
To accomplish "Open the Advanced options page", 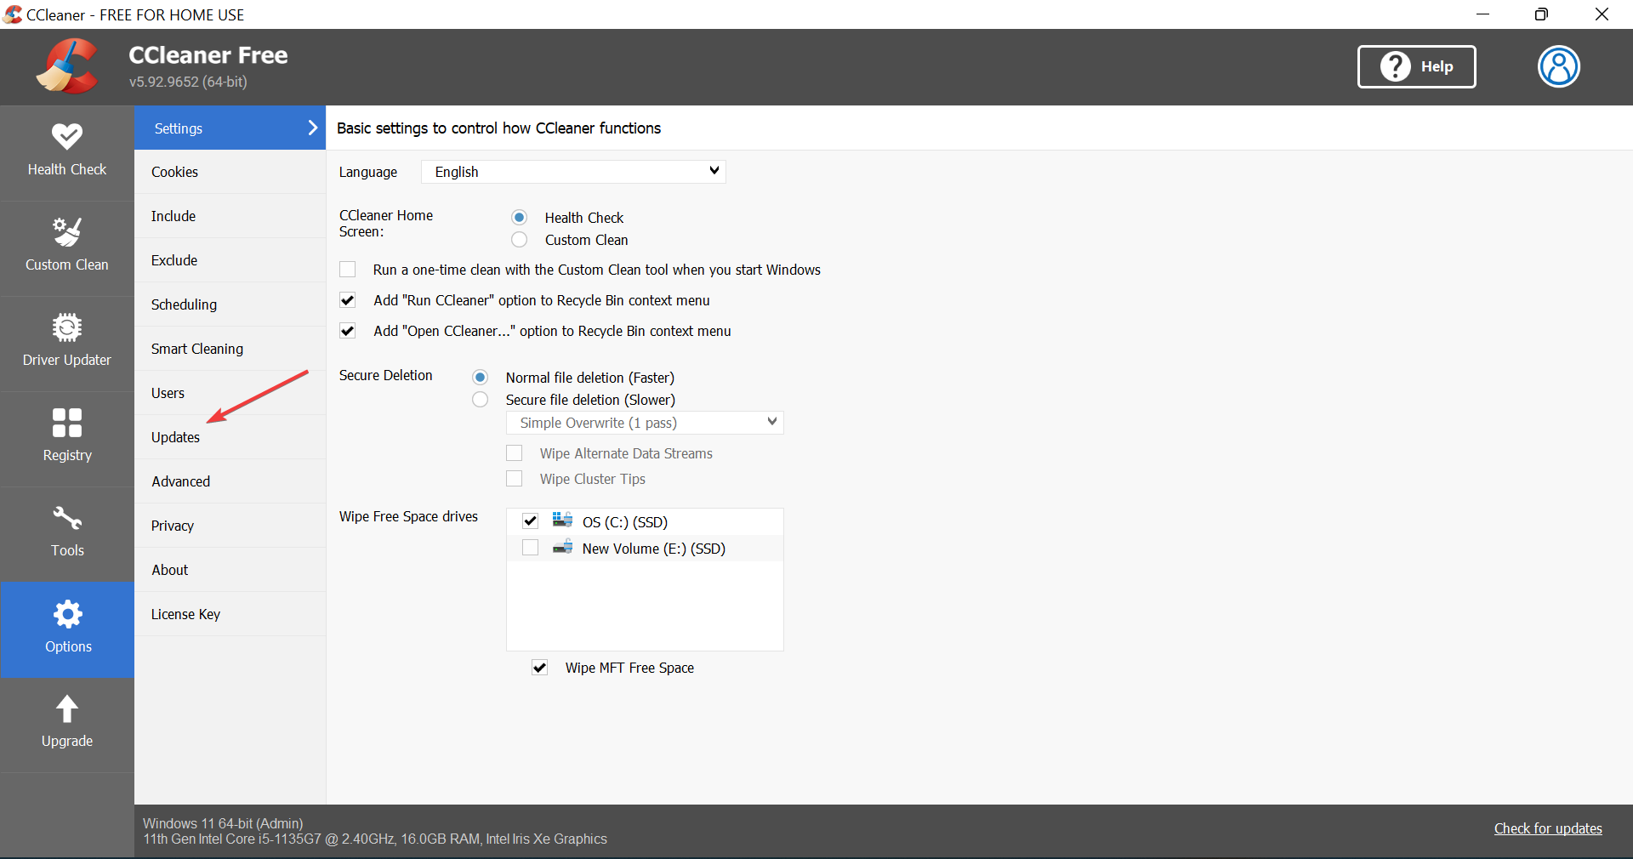I will pos(230,481).
